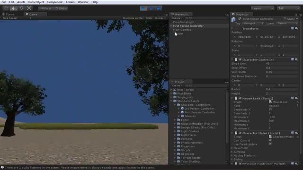Screen dimensions: 303x170
Task: Open the Transform component gear menu
Action: pyautogui.click(x=296, y=28)
